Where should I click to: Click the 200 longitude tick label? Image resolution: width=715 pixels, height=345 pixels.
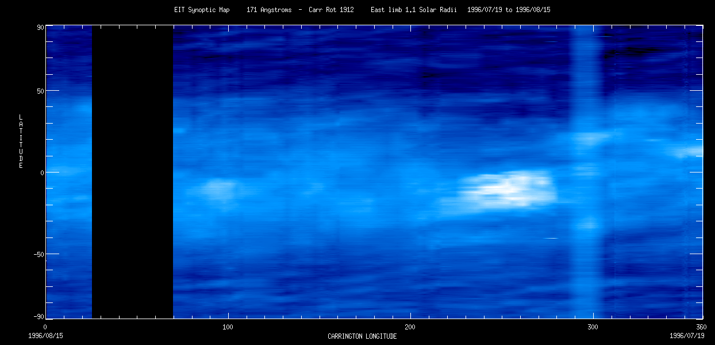click(x=410, y=327)
